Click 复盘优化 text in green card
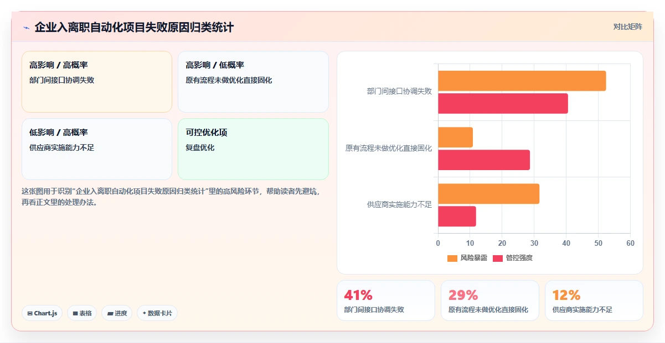 (200, 147)
